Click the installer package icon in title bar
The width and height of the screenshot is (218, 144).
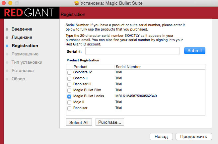[x=76, y=3]
